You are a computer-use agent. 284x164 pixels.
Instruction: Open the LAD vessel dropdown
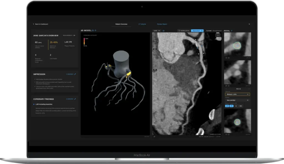coord(157,31)
